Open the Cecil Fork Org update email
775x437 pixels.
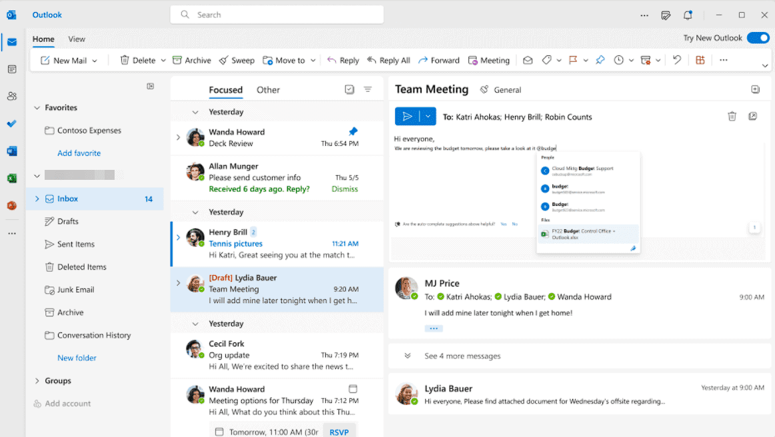point(277,356)
